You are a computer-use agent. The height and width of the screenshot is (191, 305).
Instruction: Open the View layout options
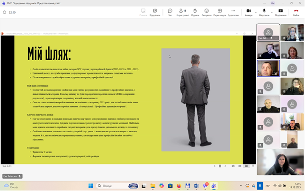[219, 12]
